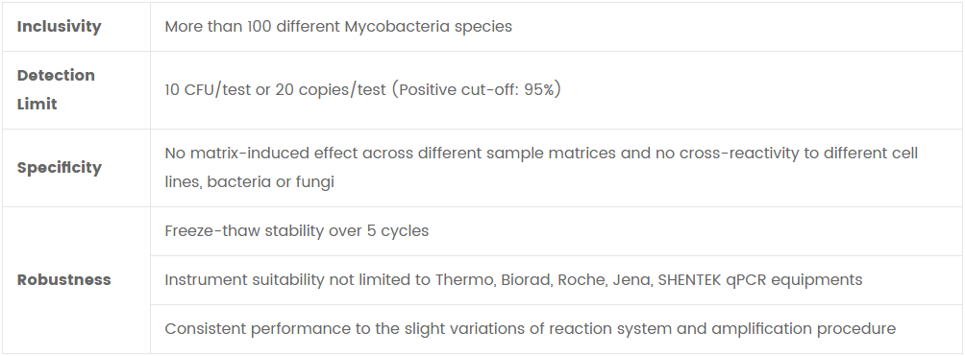The height and width of the screenshot is (356, 965).
Task: Click the 'SHENTEK qPCR equipments' text
Action: click(760, 280)
